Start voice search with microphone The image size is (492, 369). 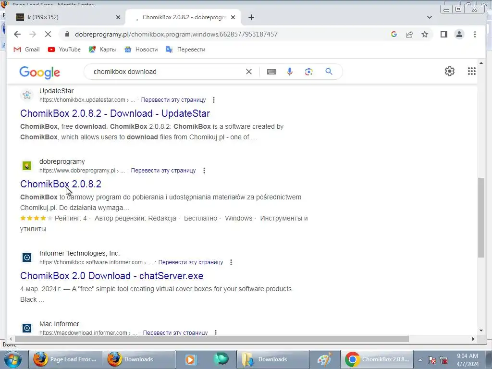point(290,72)
